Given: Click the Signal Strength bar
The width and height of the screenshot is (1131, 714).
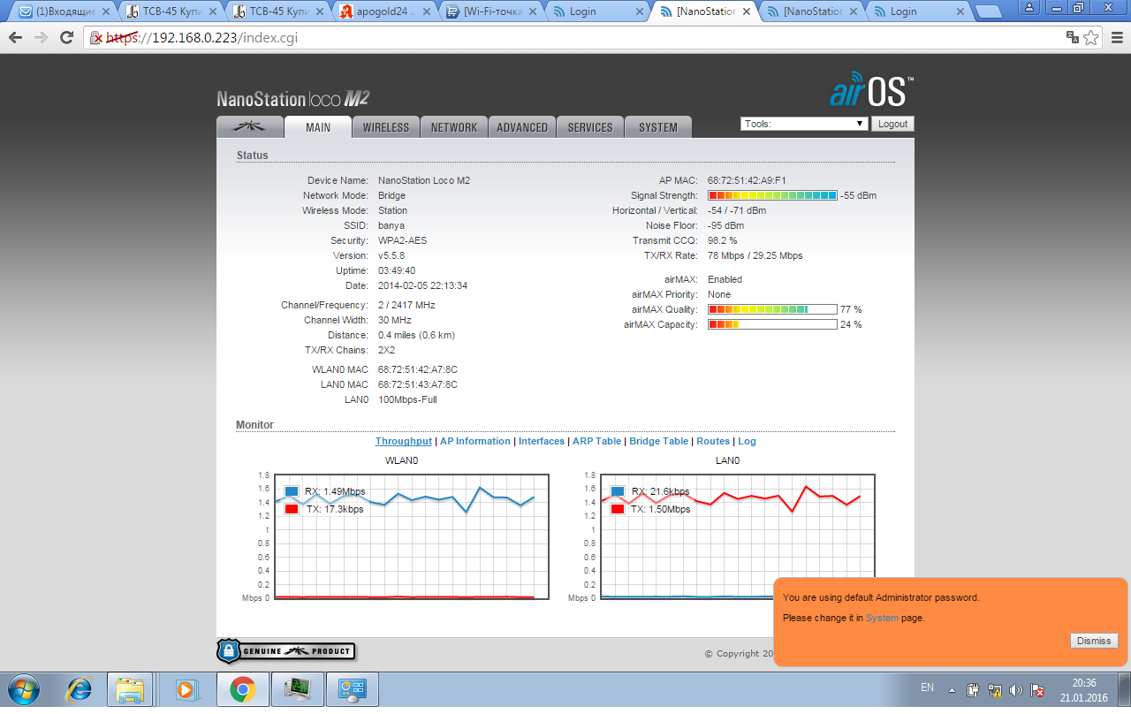Looking at the screenshot, I should 772,195.
